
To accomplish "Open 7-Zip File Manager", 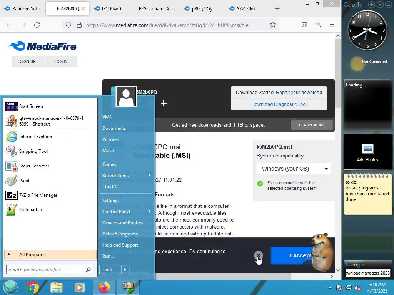I will pyautogui.click(x=50, y=195).
